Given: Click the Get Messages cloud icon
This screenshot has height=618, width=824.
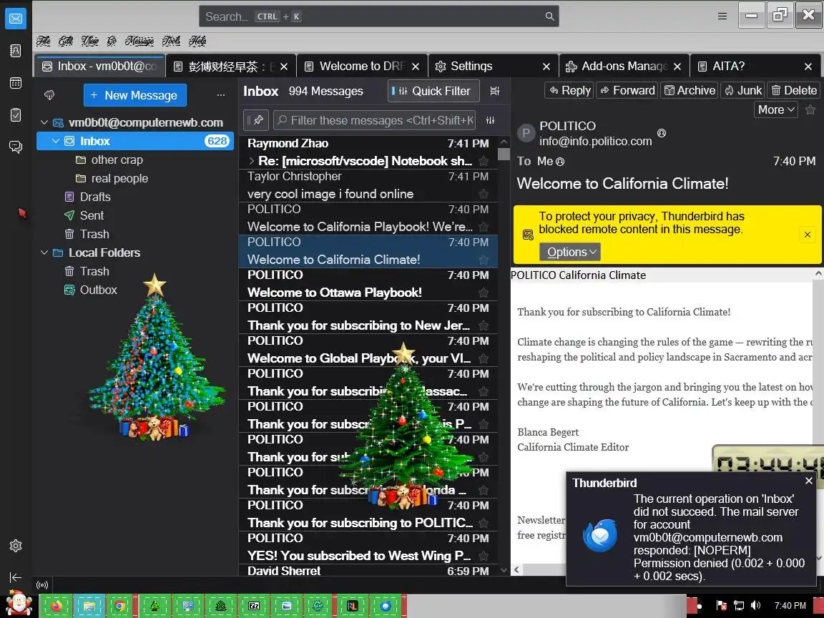Looking at the screenshot, I should [x=49, y=95].
